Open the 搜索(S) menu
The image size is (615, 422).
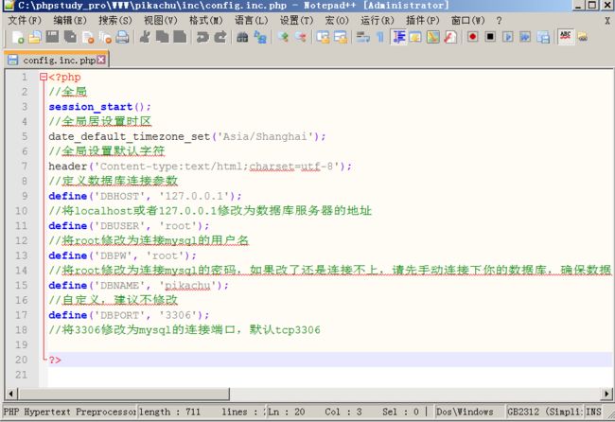(114, 21)
